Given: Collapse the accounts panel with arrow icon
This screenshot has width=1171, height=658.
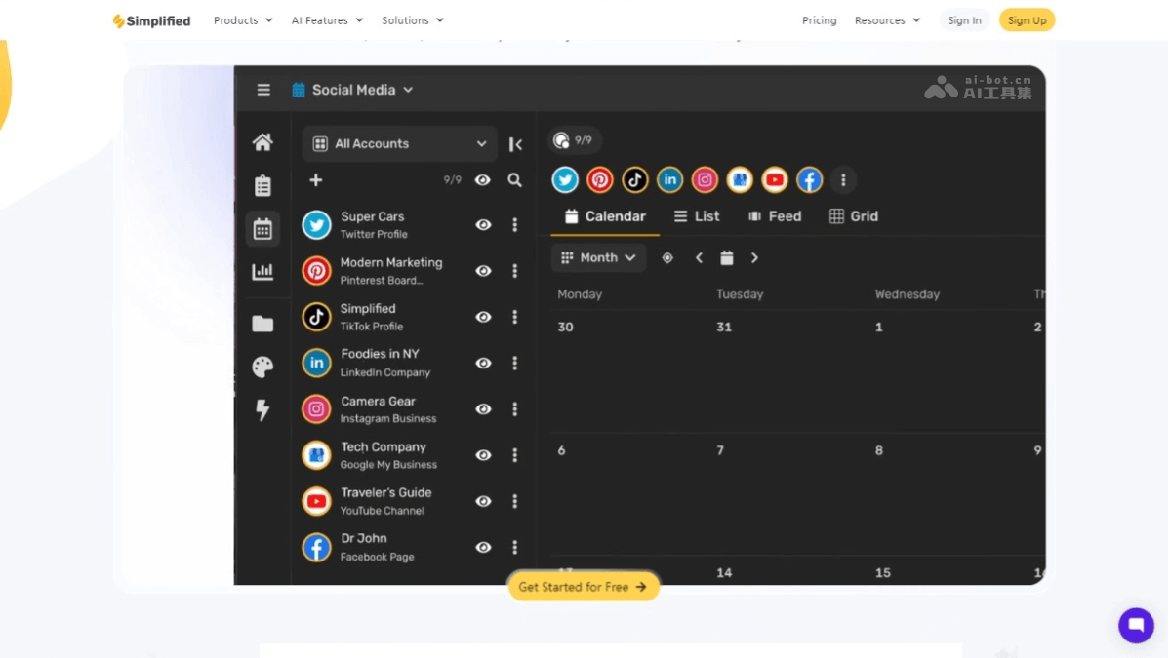Looking at the screenshot, I should pyautogui.click(x=515, y=144).
